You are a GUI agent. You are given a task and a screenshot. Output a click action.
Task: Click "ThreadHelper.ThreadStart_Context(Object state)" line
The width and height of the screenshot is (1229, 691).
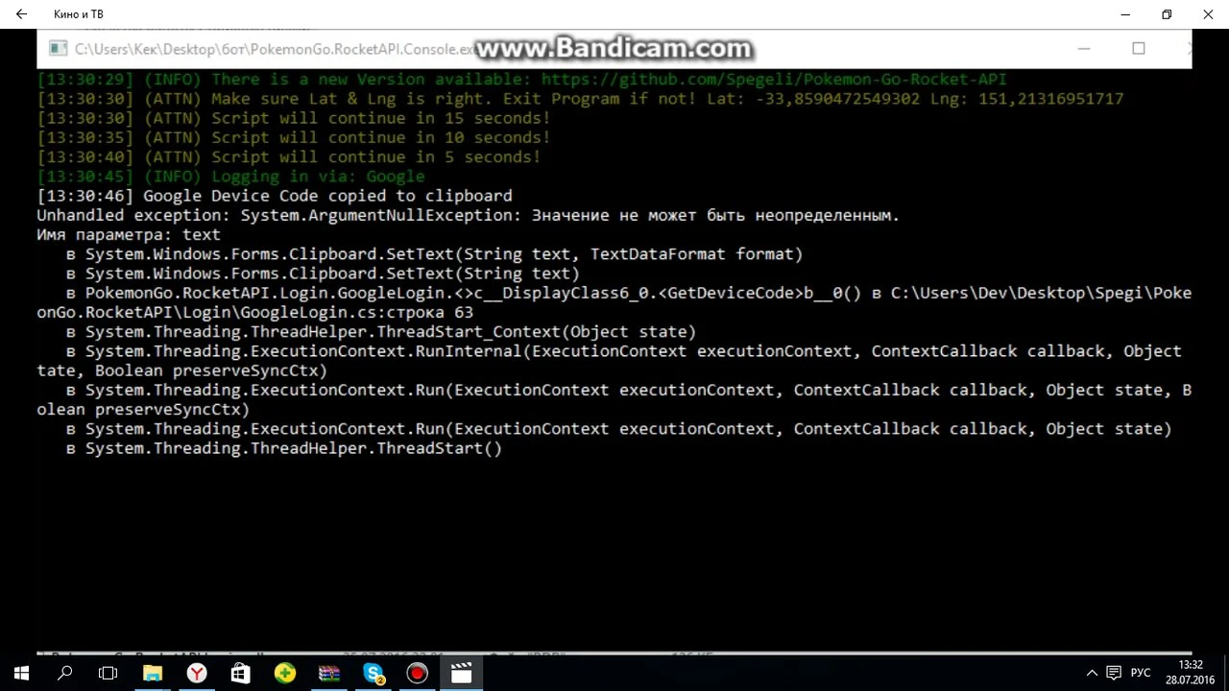coord(381,332)
